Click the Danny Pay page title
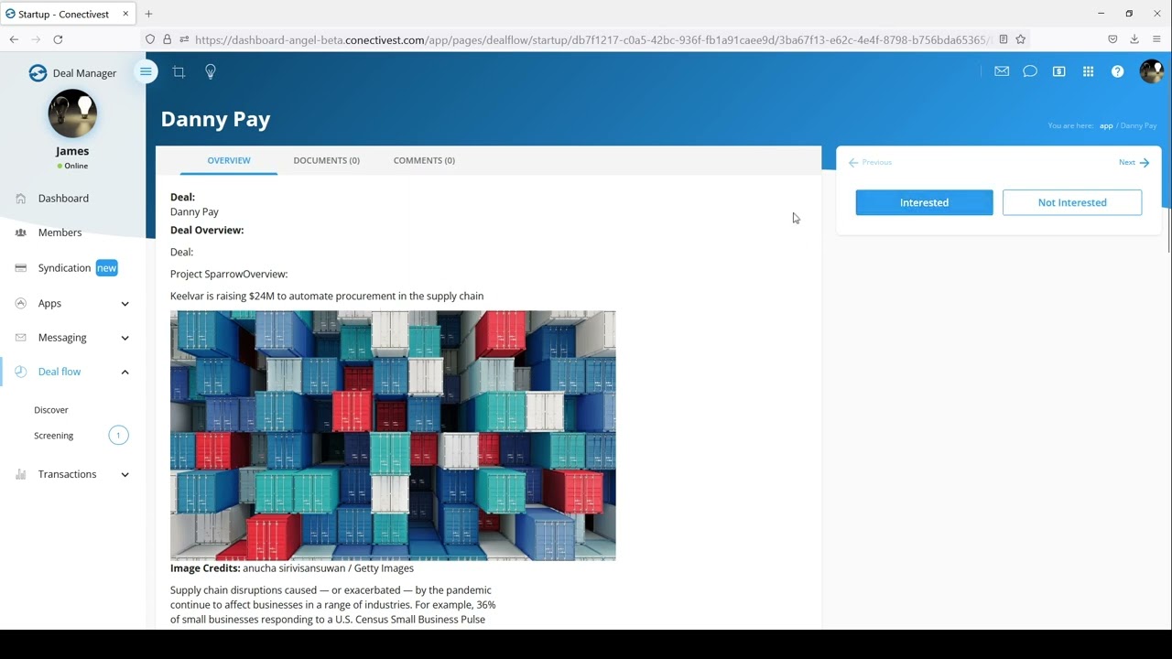 click(215, 119)
